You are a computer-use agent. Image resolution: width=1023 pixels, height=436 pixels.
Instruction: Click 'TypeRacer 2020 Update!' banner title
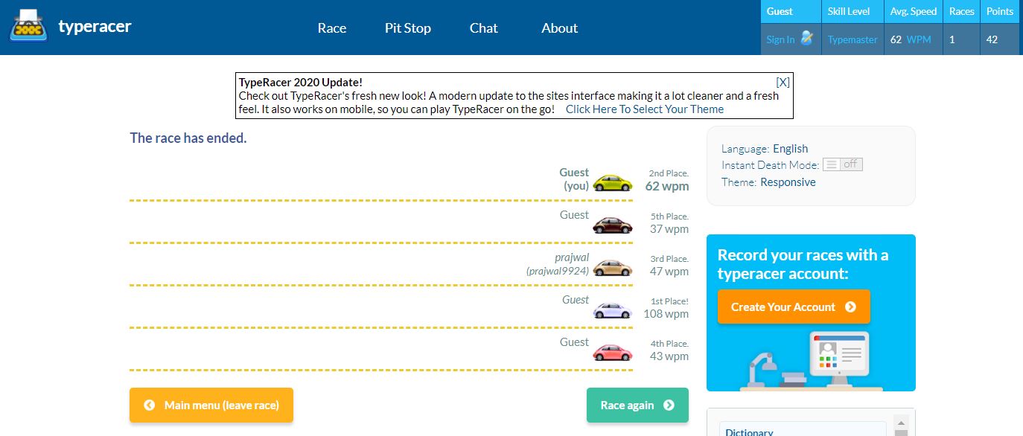301,83
